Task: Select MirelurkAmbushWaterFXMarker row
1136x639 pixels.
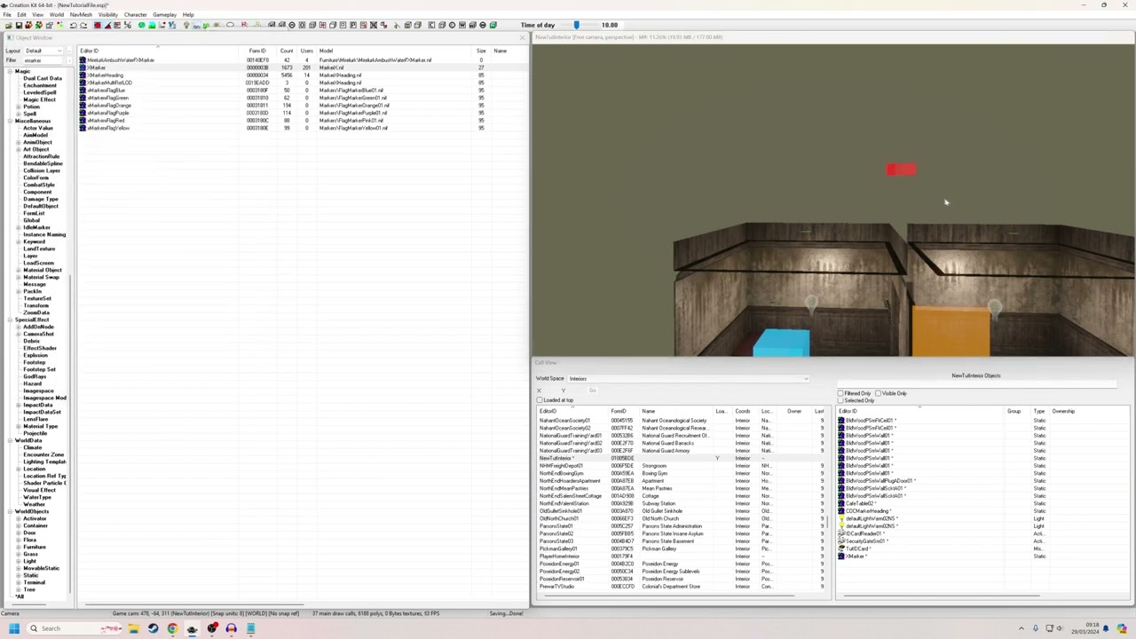Action: (301, 60)
